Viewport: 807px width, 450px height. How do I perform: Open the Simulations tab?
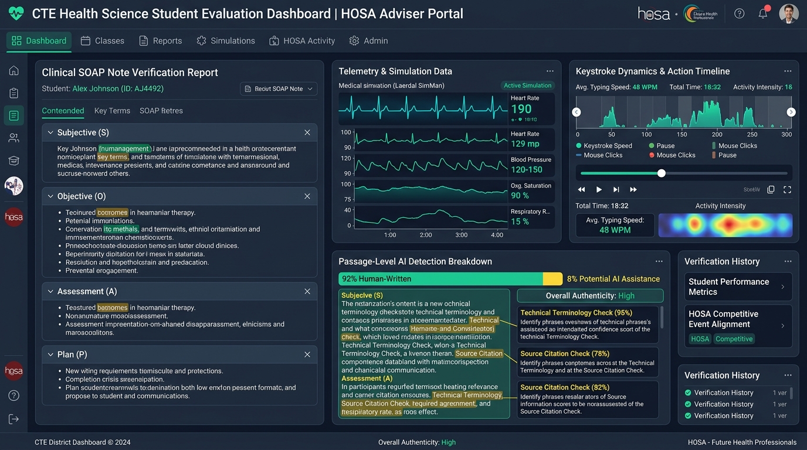click(x=226, y=41)
